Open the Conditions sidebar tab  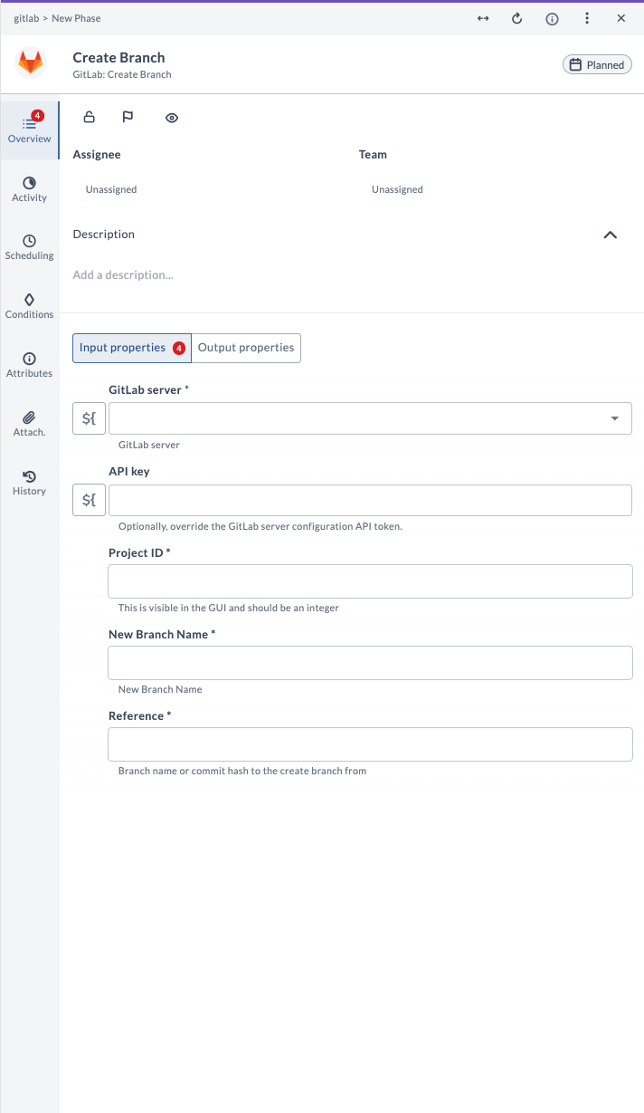click(29, 306)
